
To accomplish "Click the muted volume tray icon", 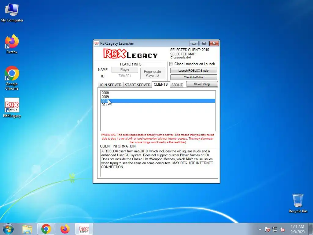I will click(282, 229).
